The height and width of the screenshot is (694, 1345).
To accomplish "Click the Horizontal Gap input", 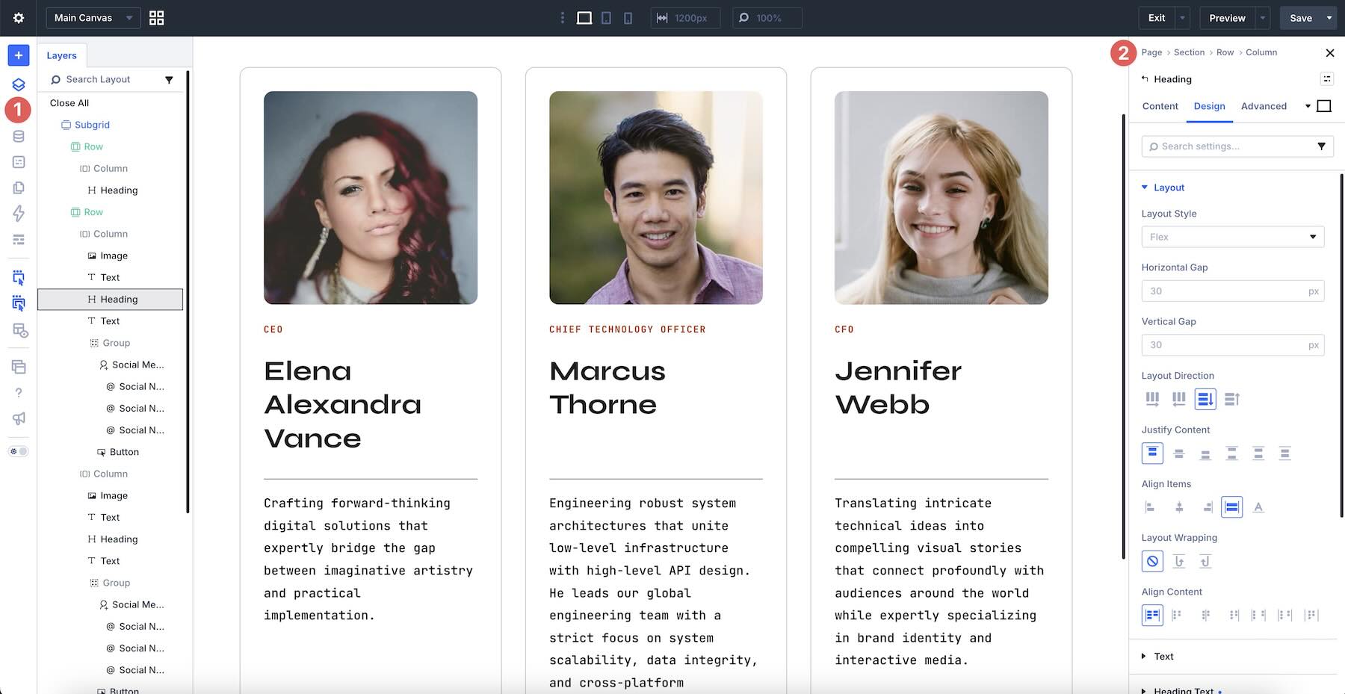I will 1232,291.
